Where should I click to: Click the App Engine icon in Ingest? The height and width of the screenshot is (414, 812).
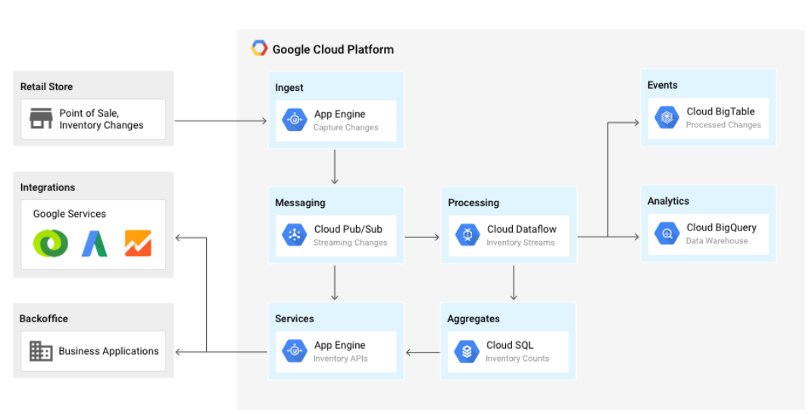click(295, 120)
